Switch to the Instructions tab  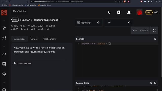pyautogui.click(x=19, y=39)
